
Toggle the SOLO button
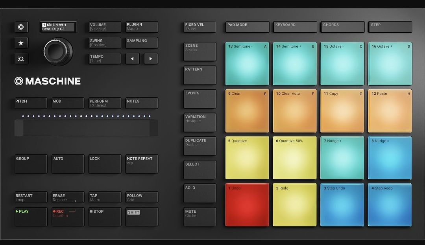click(200, 193)
